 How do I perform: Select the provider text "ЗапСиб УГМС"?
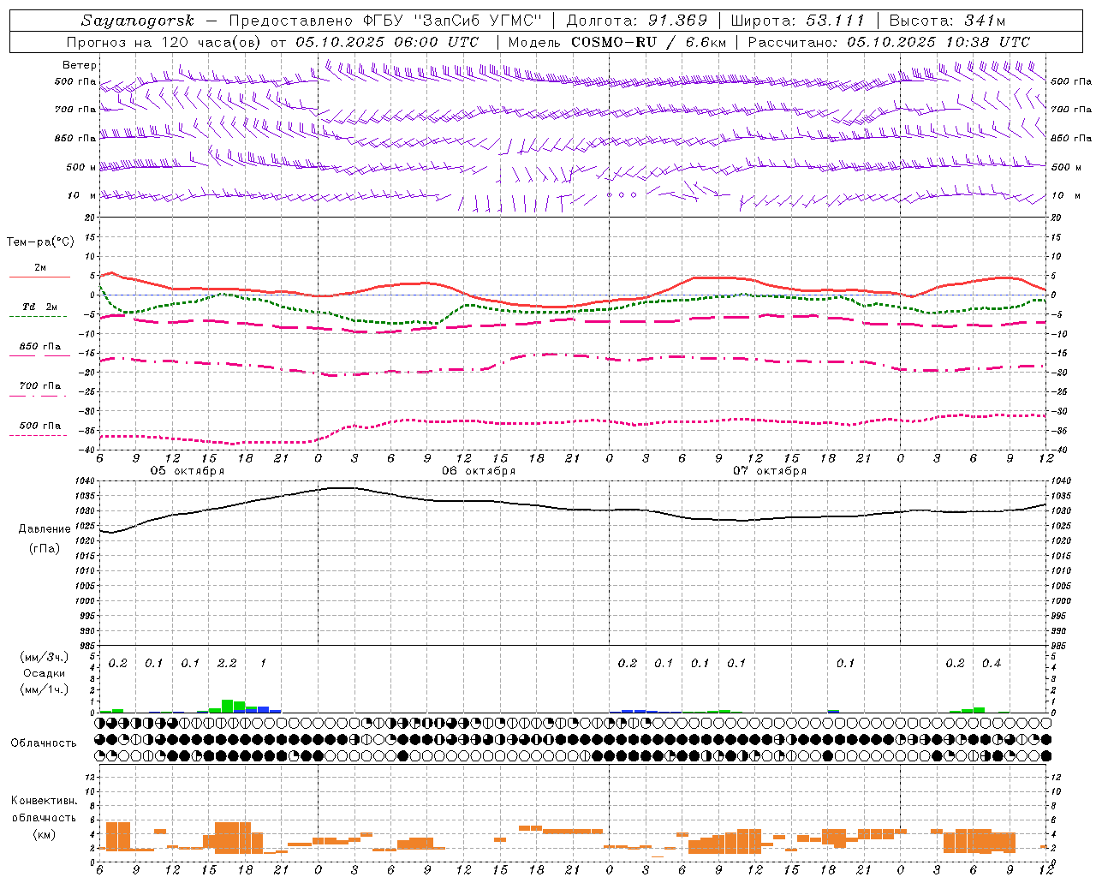pos(478,21)
